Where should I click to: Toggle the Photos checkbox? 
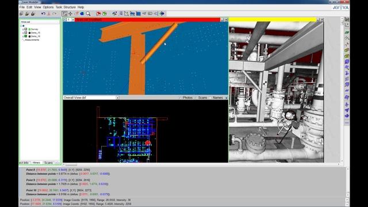[180, 98]
